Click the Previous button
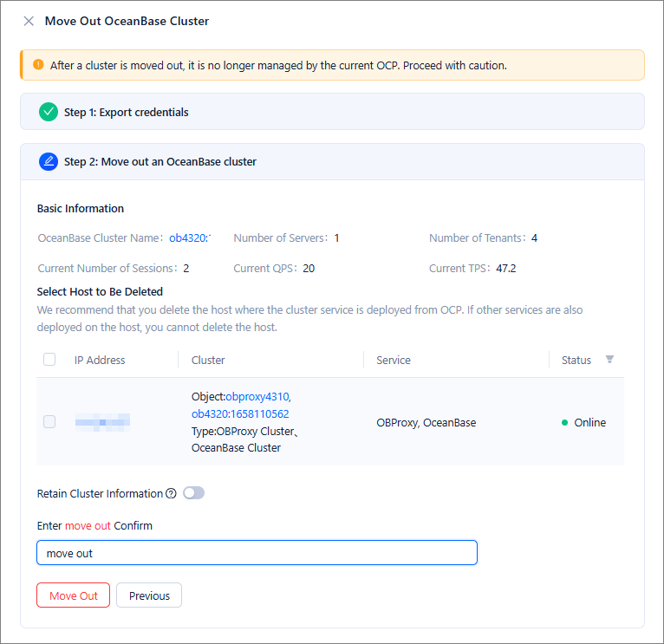Viewport: 664px width, 644px height. (x=149, y=595)
